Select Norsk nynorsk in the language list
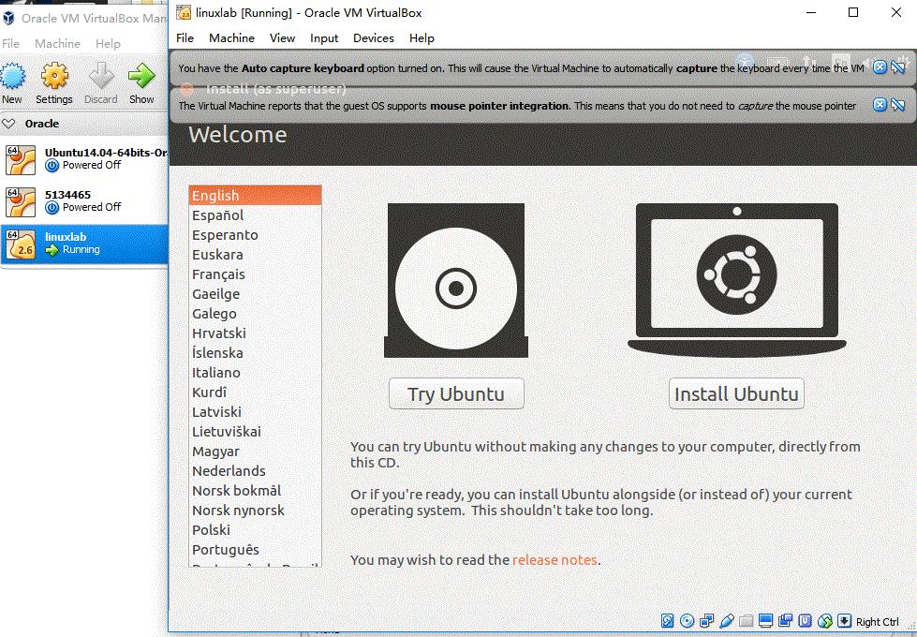The width and height of the screenshot is (917, 637). [x=255, y=511]
